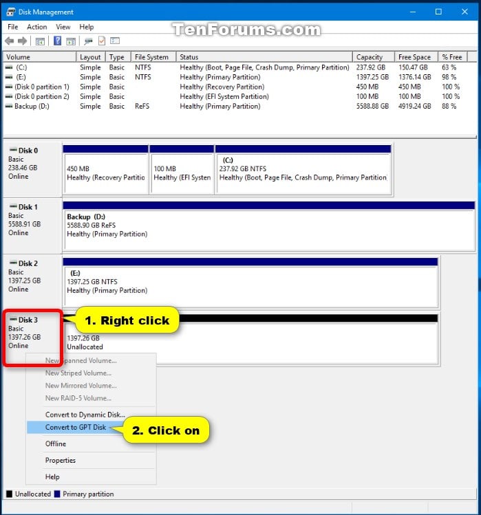
Task: Click the Disk 2 label 1397.25 GB
Action: coord(25,281)
